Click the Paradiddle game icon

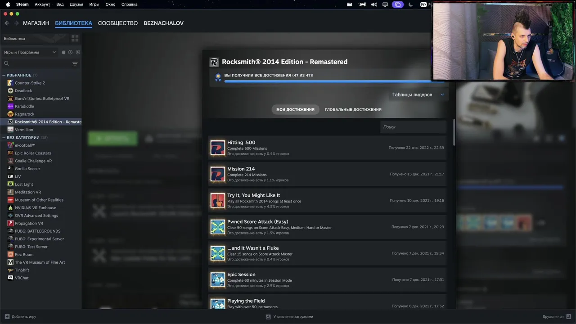coord(10,106)
